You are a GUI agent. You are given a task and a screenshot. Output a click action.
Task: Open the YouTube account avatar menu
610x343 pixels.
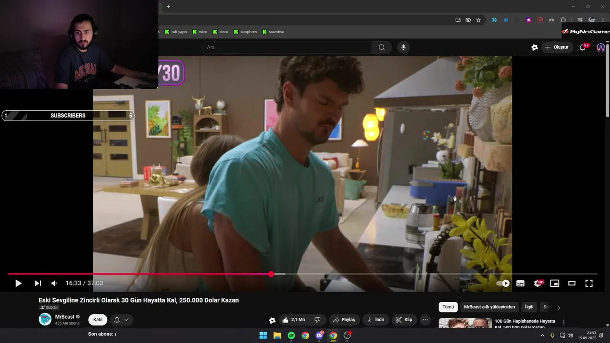(600, 47)
